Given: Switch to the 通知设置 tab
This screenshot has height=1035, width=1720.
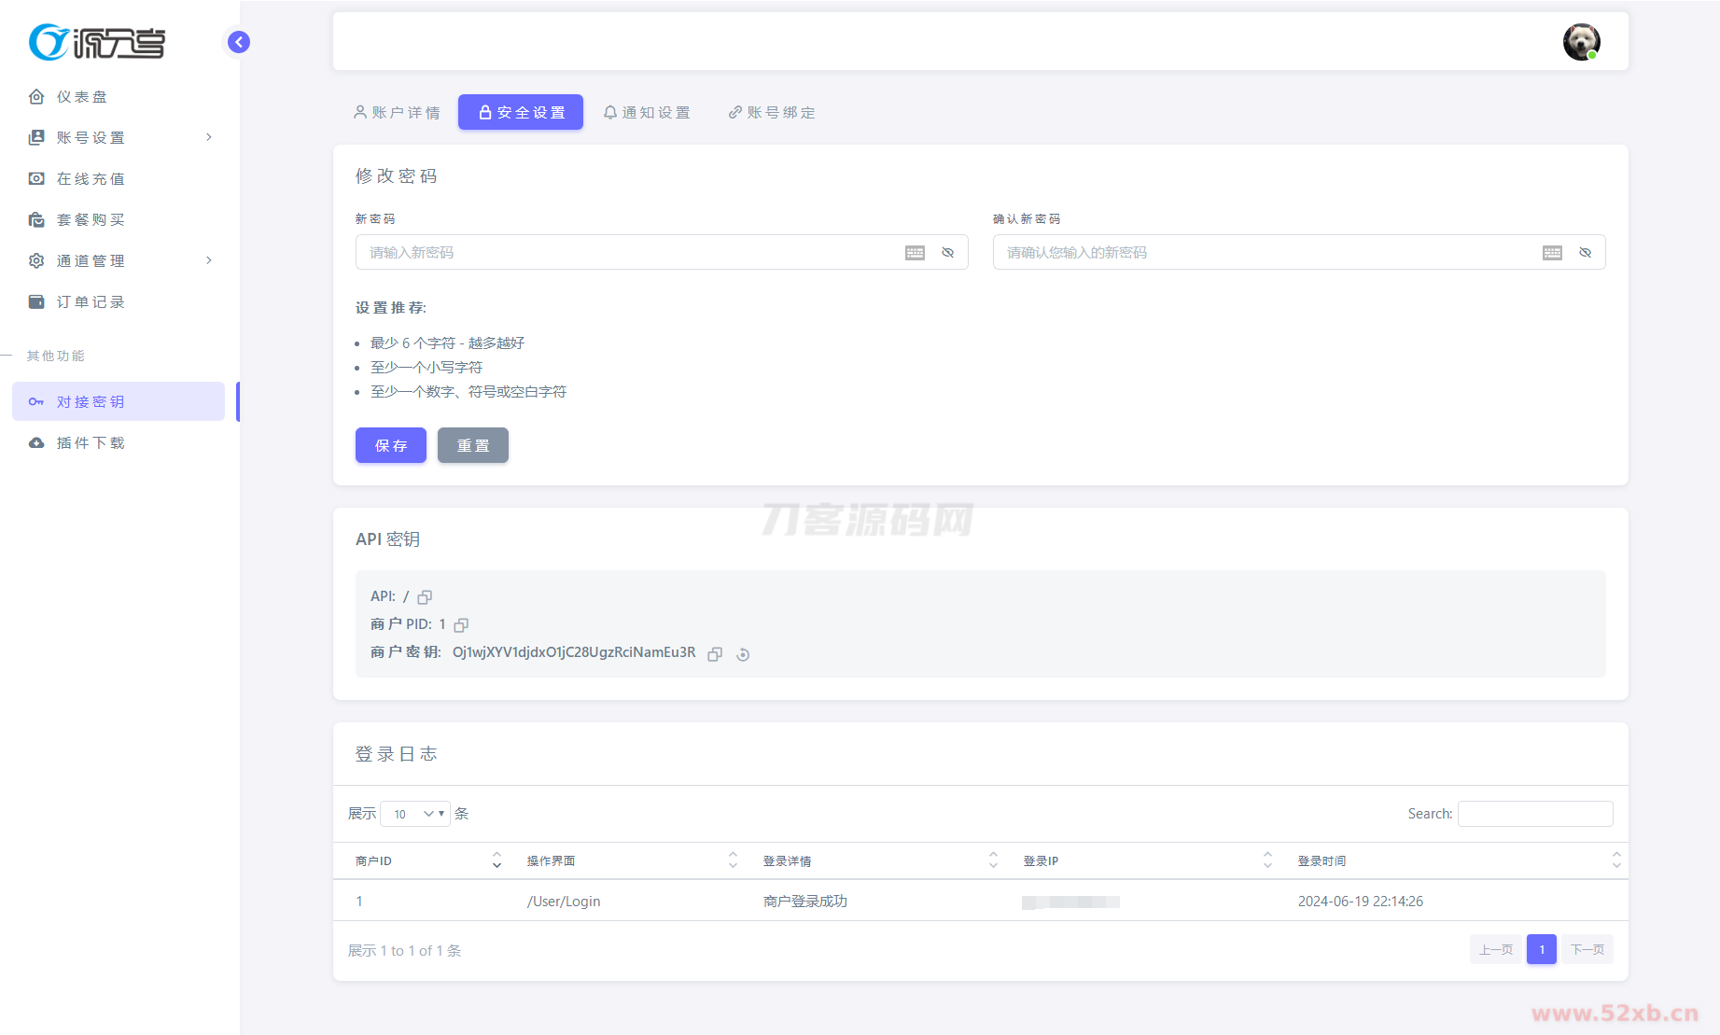Looking at the screenshot, I should pos(647,112).
